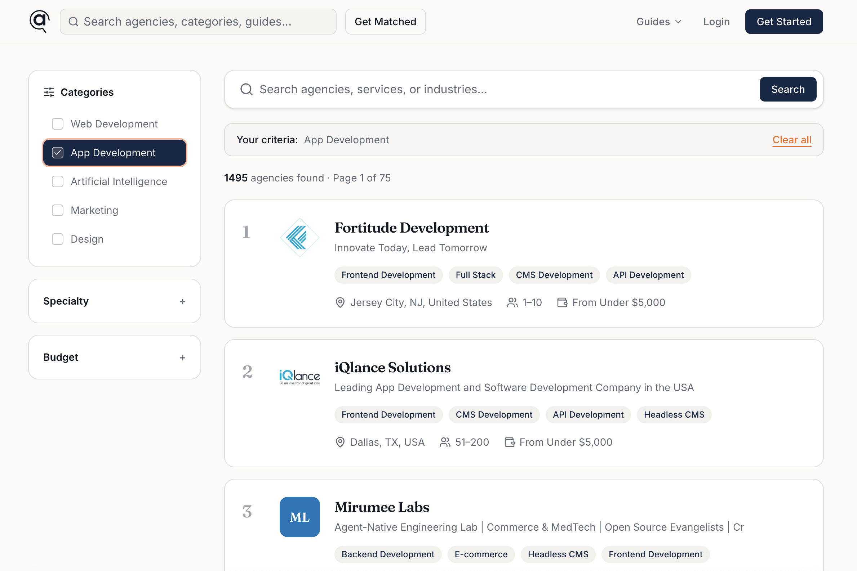Click the magnifier icon in main search box
Screen dimensions: 857x571
pos(247,89)
